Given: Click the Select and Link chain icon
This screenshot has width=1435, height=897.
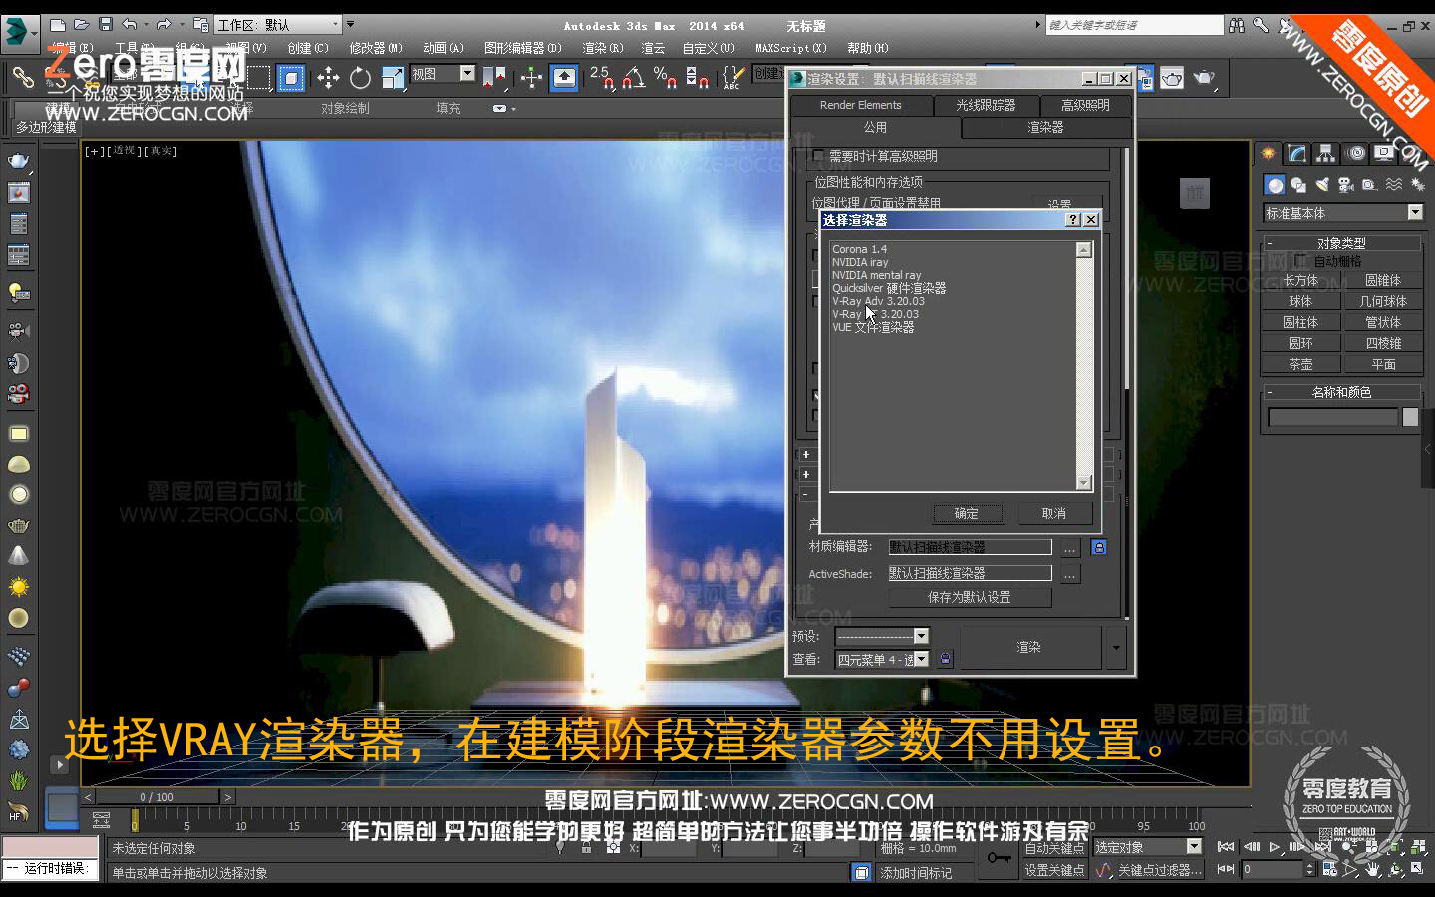Looking at the screenshot, I should point(22,77).
